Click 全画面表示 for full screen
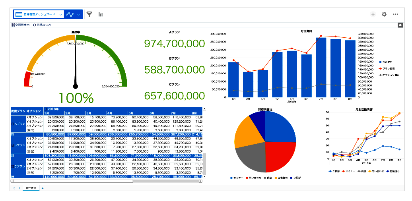The image size is (412, 201). 21,25
